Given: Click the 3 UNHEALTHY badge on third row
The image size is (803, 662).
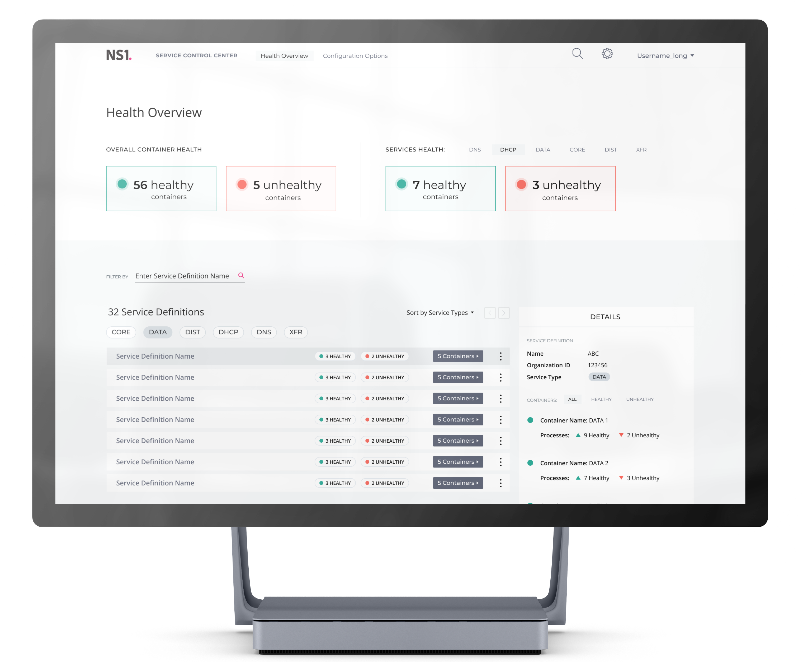Looking at the screenshot, I should pyautogui.click(x=385, y=399).
